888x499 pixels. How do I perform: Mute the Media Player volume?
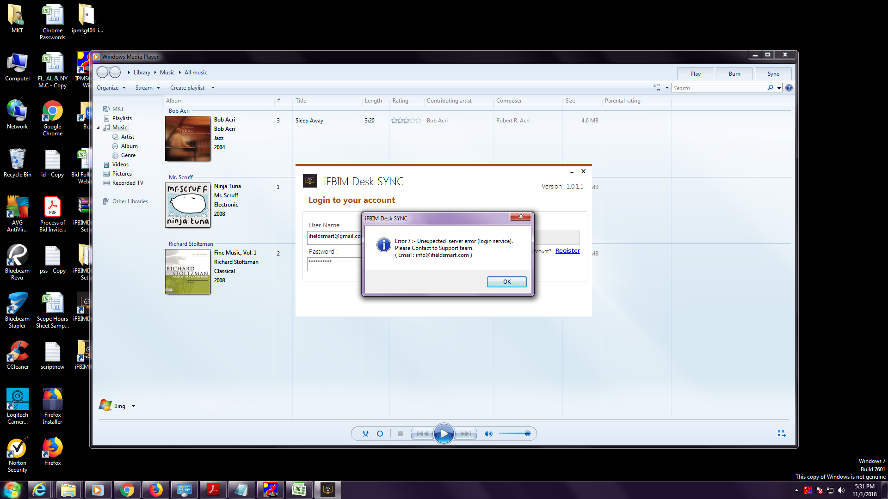tap(488, 434)
